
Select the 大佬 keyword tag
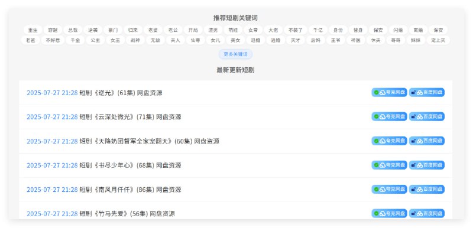tap(273, 30)
